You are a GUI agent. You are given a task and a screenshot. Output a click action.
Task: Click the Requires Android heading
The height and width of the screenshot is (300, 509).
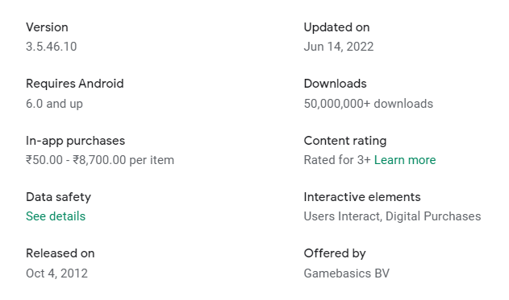[75, 84]
